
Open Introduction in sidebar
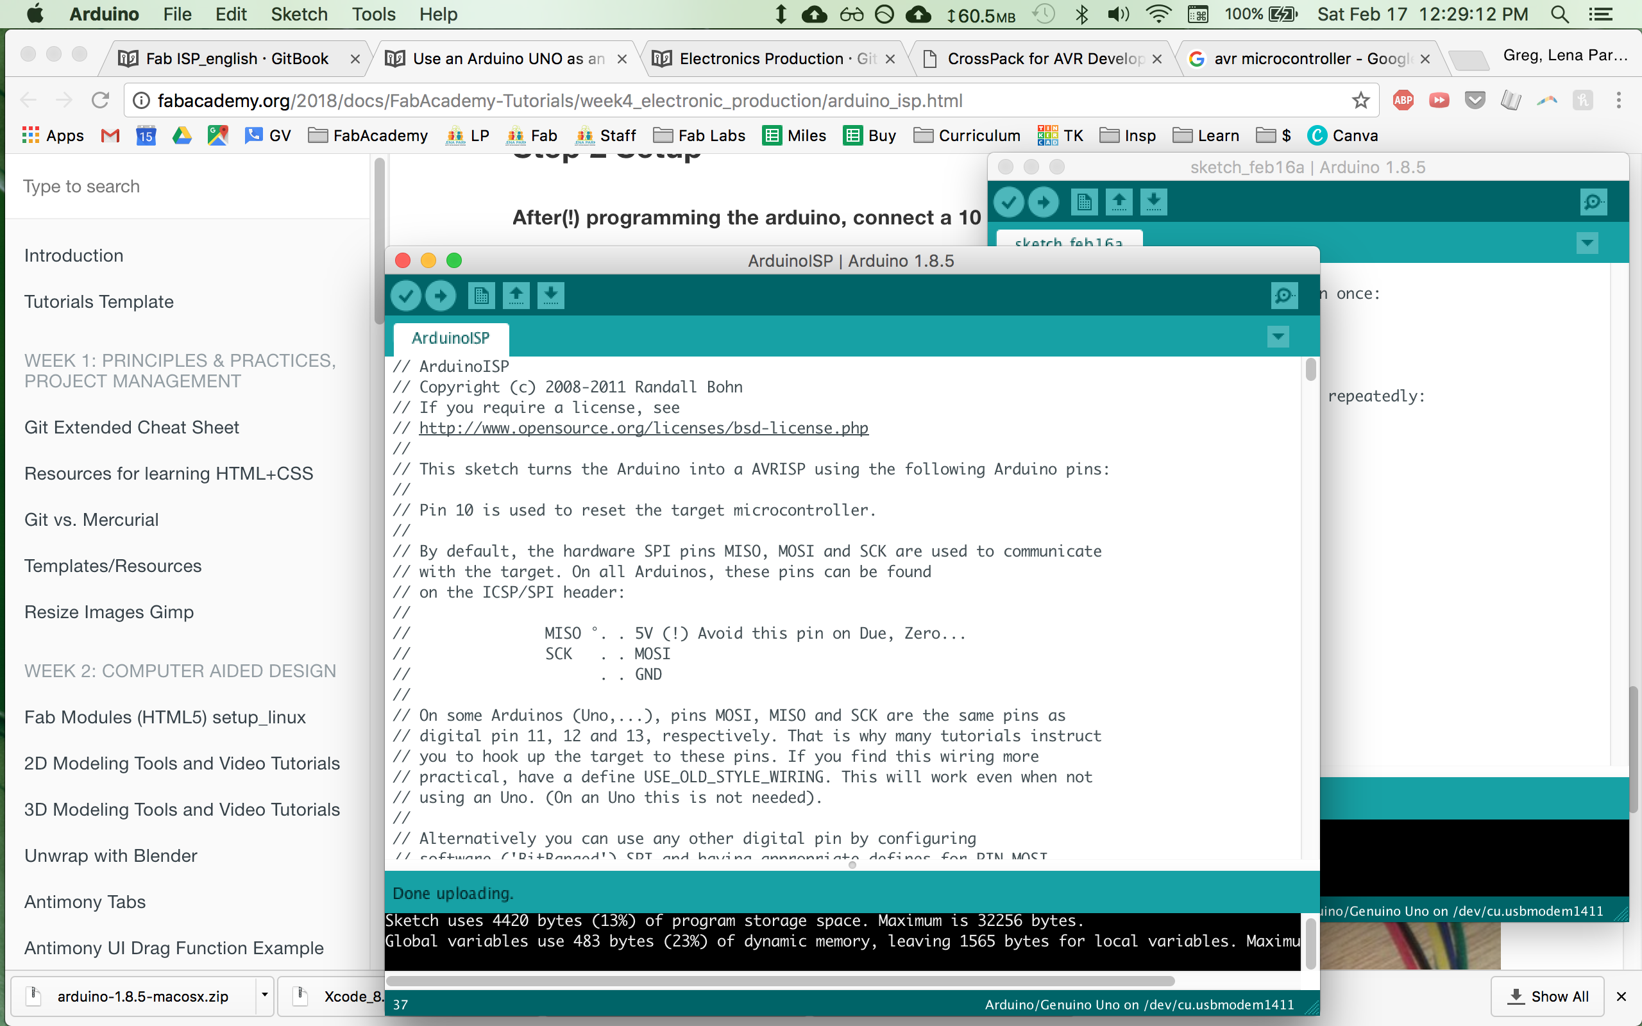click(x=74, y=256)
